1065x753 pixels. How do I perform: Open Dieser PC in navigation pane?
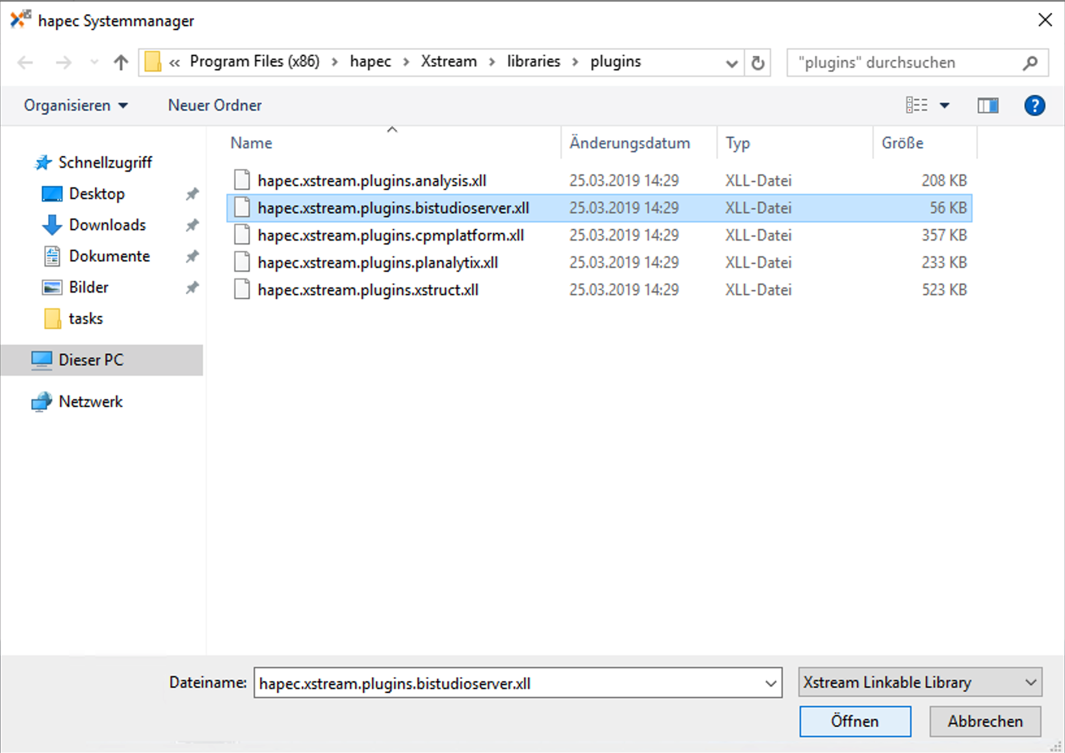click(91, 360)
